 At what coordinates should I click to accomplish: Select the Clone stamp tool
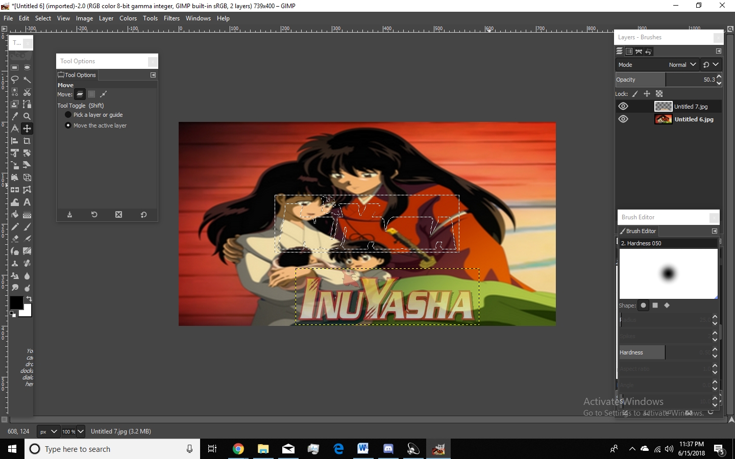(x=15, y=263)
